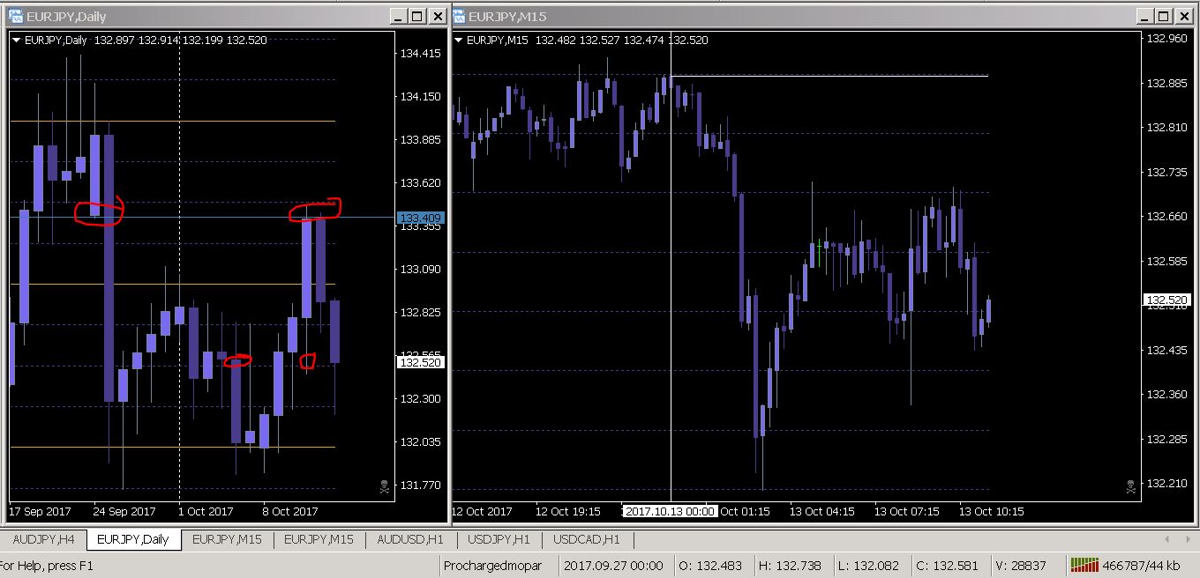Click the 132.035 price on Daily axis
This screenshot has width=1200, height=578.
[x=420, y=442]
